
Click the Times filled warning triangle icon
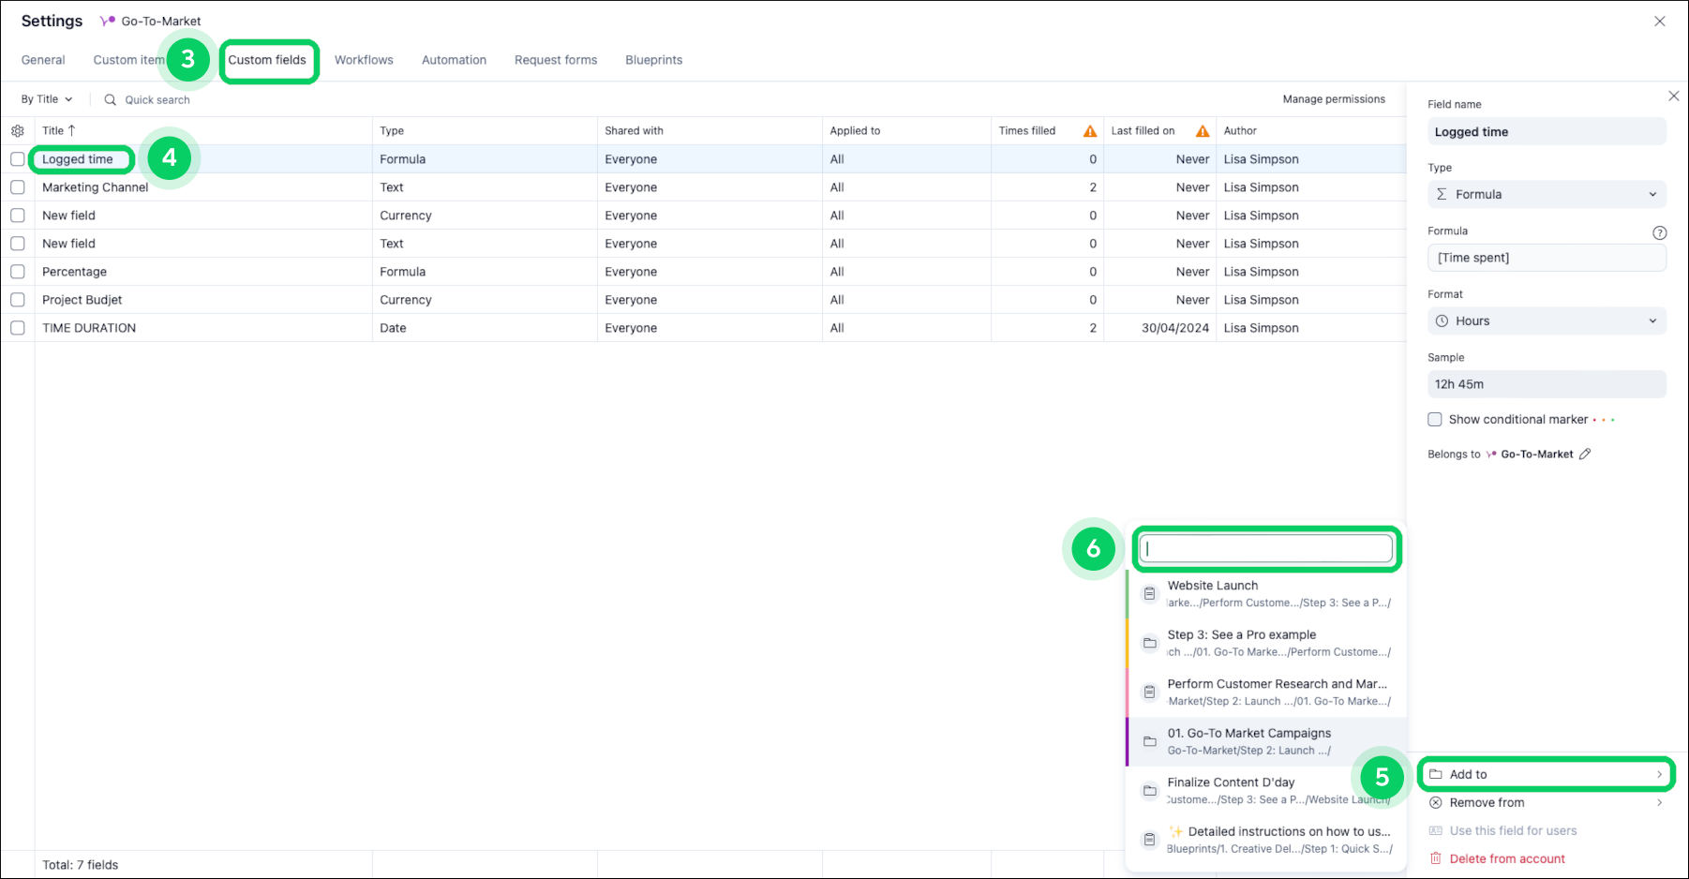[1090, 131]
